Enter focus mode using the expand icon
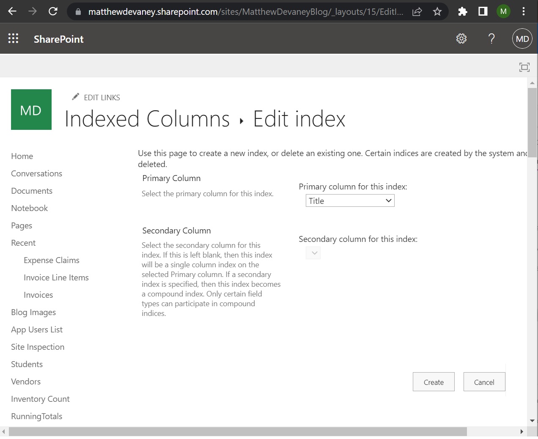The width and height of the screenshot is (538, 439). coord(524,67)
